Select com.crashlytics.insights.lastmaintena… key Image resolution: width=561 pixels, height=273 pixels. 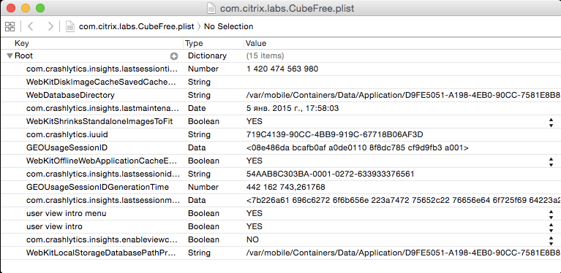coord(102,108)
